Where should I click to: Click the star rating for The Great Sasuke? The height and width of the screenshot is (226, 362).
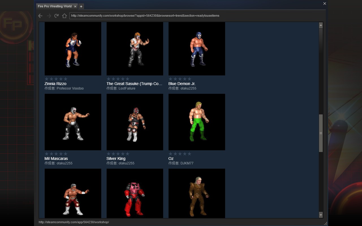118,79
